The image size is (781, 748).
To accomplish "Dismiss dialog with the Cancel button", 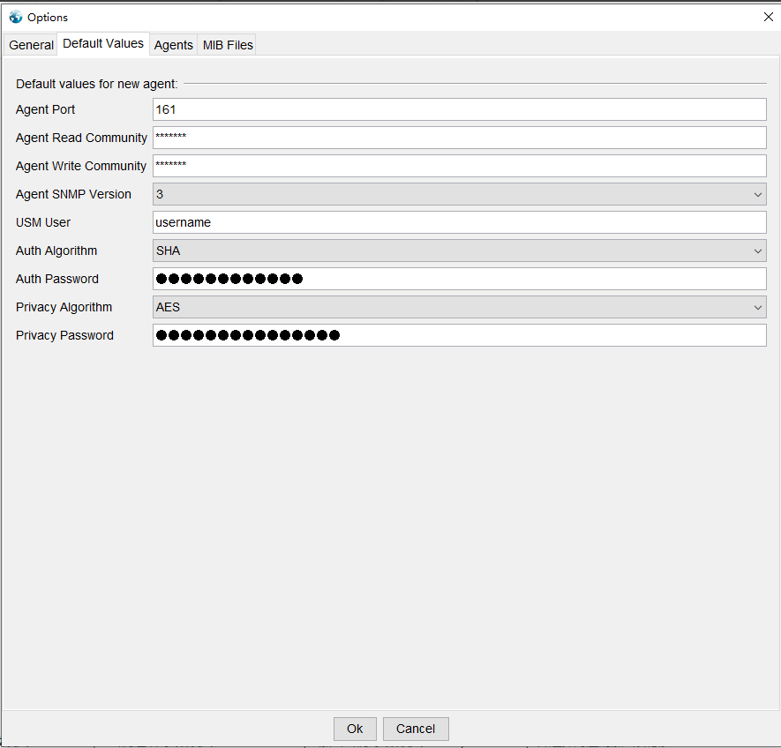I will [x=416, y=729].
